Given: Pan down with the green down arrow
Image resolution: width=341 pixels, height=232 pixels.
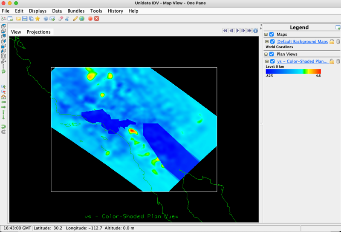Looking at the screenshot, I should point(3,117).
